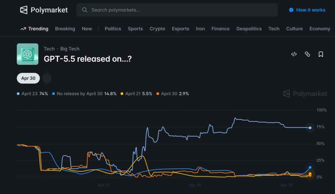Viewport: 335px width, 194px height.
Task: Click the Search polymarkets input field
Action: coord(177,10)
